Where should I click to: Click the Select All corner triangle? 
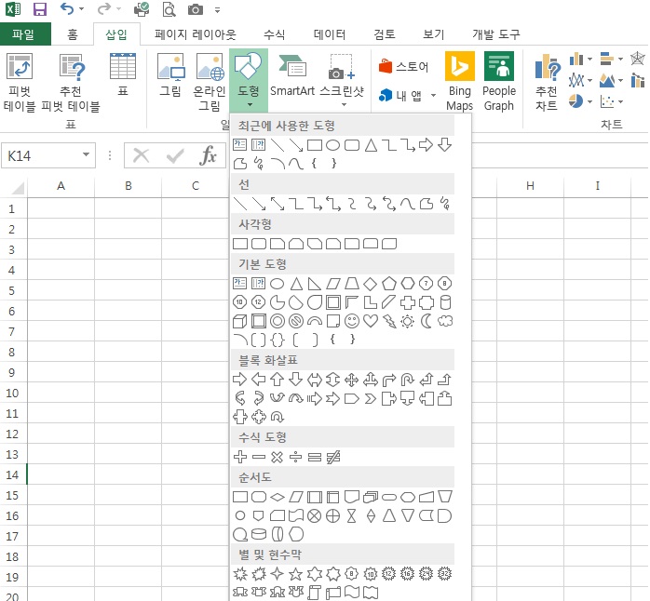point(18,189)
